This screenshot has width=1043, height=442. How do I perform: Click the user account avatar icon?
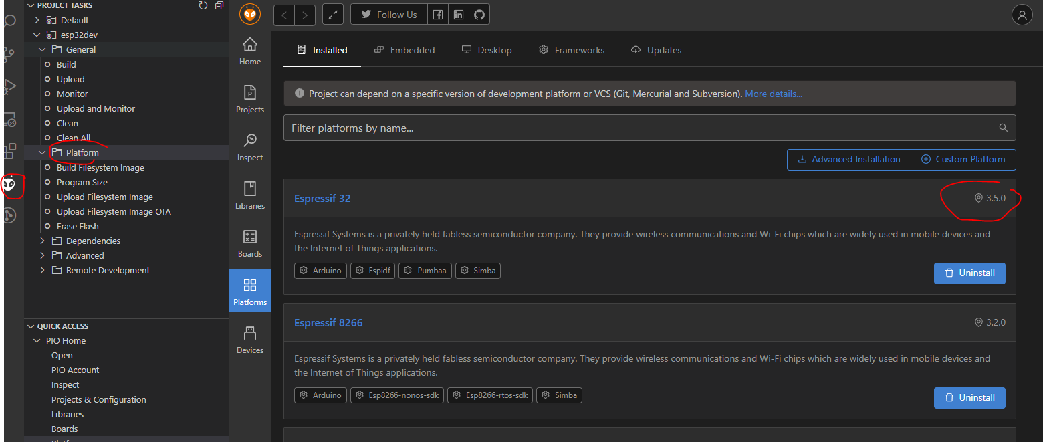click(x=1022, y=15)
